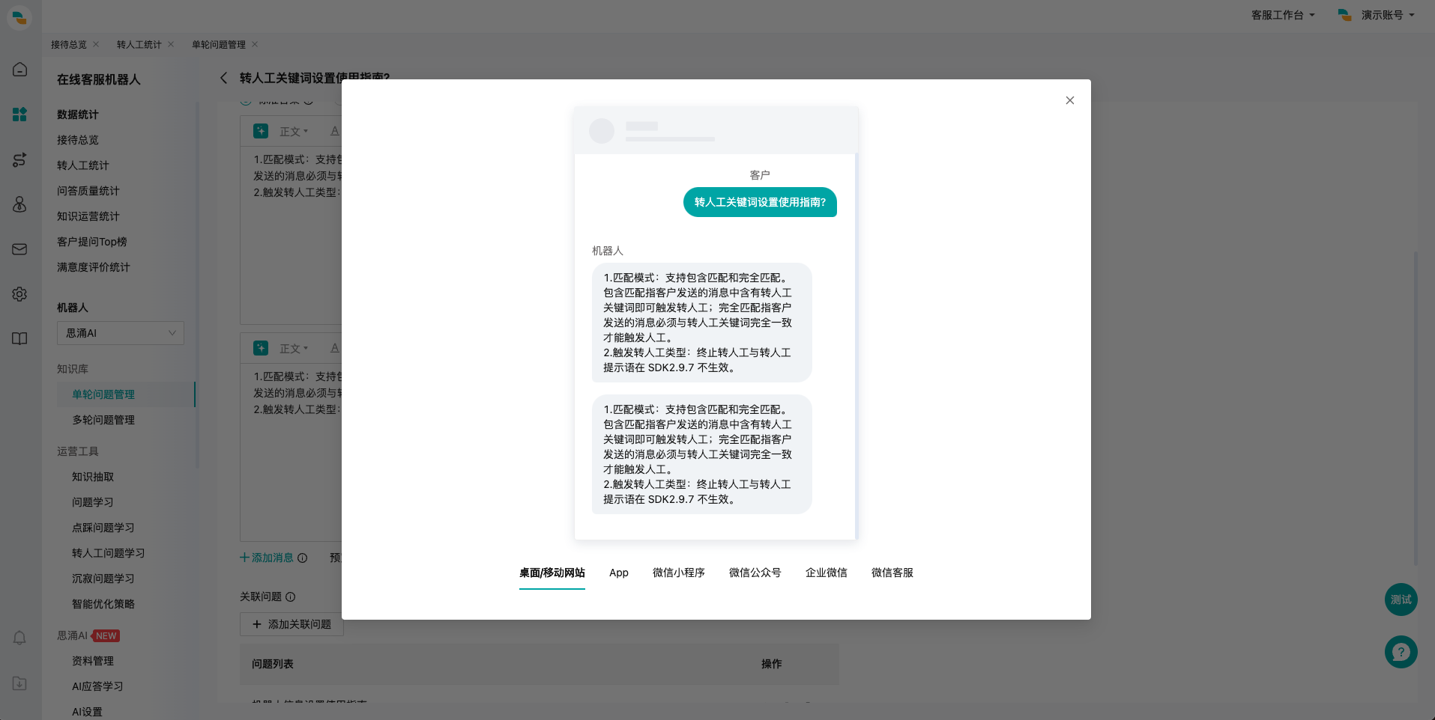The height and width of the screenshot is (720, 1435).
Task: Open AI应答学习 in the sidebar
Action: click(x=97, y=686)
